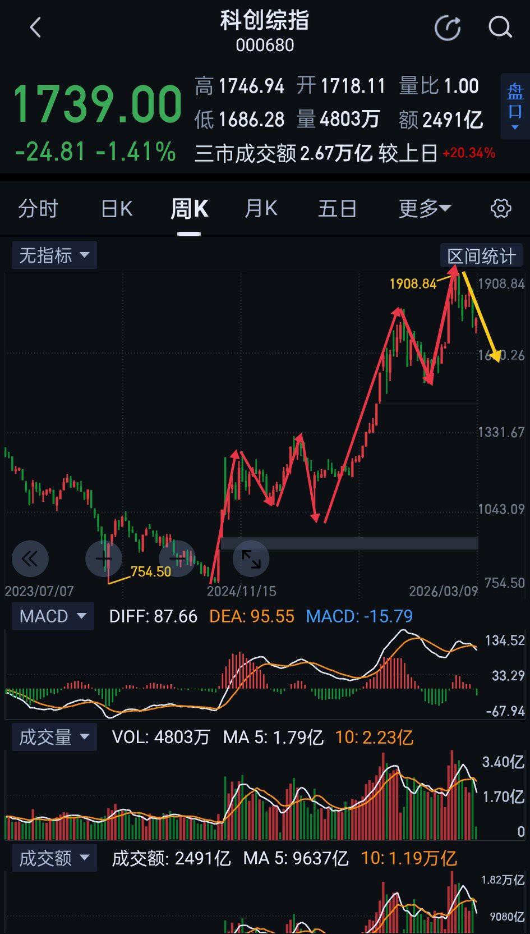The image size is (530, 934).
Task: Click the VOL: 4803万 reading
Action: 161,737
